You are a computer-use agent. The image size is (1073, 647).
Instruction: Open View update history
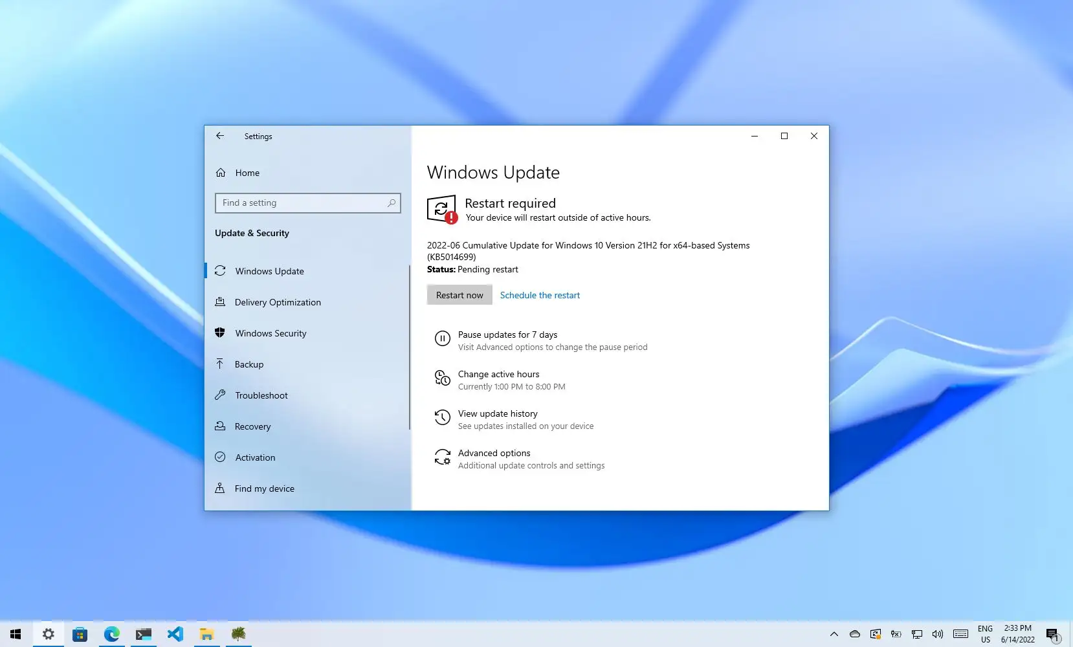(498, 413)
